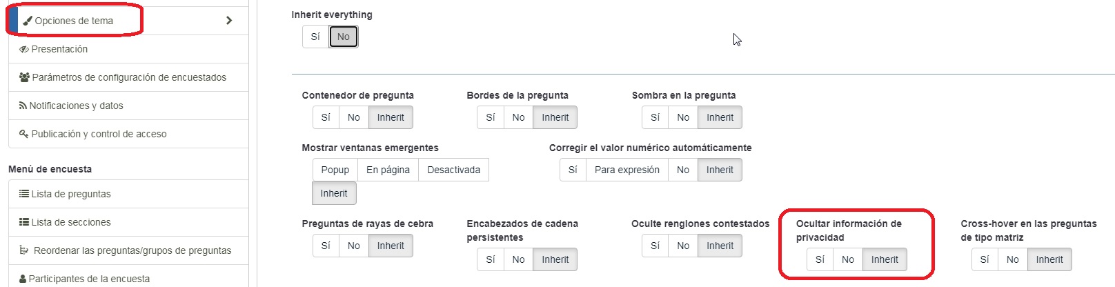Select No for Cross-hover en las preguntas
This screenshot has height=287, width=1115.
pos(1012,259)
